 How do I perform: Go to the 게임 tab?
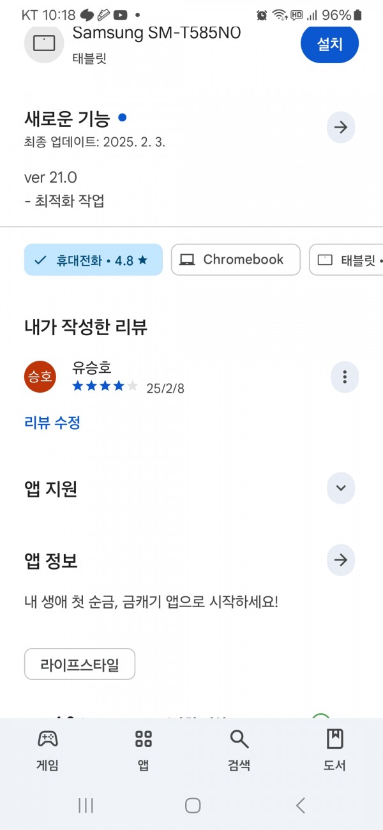[47, 751]
